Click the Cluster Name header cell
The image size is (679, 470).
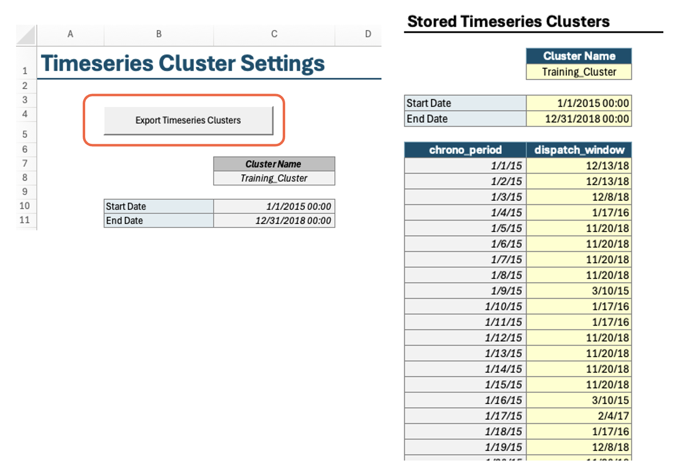pos(274,164)
